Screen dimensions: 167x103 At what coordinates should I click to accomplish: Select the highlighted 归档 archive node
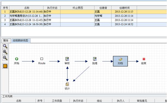(x=120, y=61)
